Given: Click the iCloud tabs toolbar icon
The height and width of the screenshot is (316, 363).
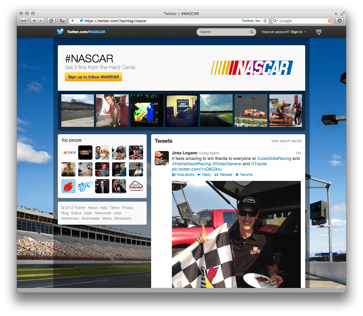Looking at the screenshot, I should click(62, 21).
